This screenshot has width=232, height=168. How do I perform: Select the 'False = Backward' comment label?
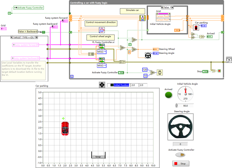coord(28,31)
